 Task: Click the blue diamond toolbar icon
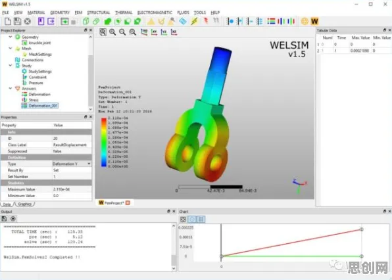pyautogui.click(x=183, y=22)
